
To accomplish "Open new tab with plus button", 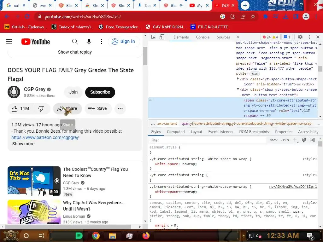I will [x=245, y=5].
